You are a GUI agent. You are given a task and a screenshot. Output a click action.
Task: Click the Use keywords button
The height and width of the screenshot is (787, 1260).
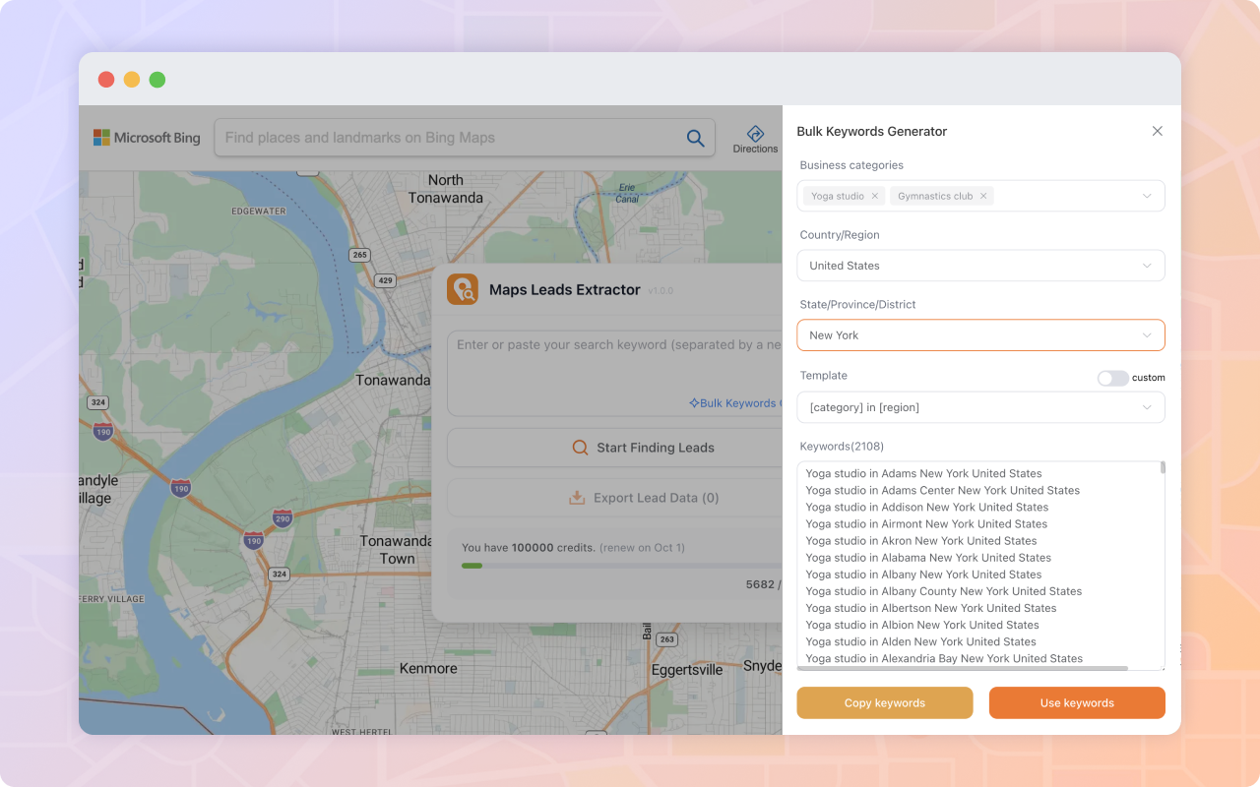(1077, 703)
